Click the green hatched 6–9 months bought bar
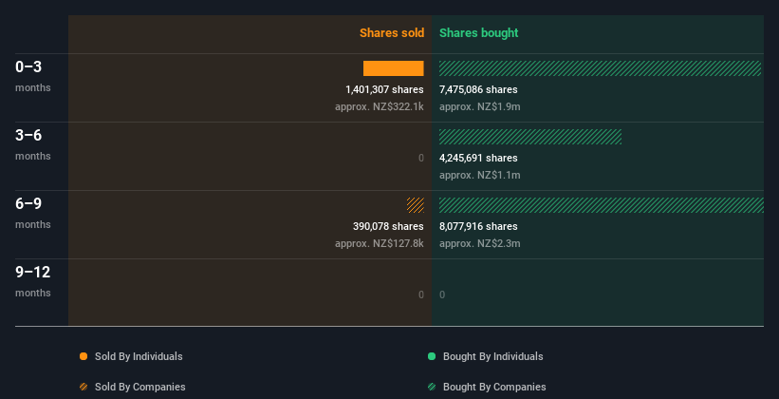 602,205
